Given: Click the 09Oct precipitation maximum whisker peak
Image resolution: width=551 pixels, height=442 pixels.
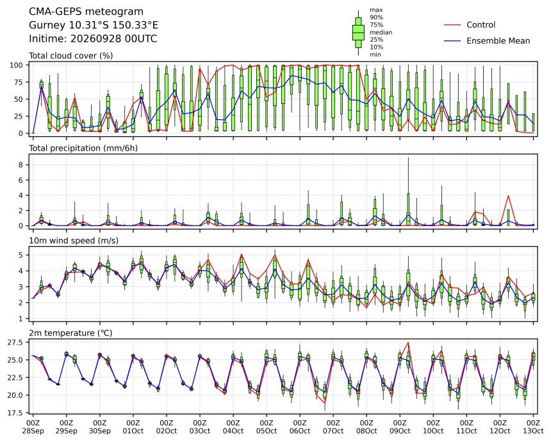Looking at the screenshot, I should click(408, 158).
